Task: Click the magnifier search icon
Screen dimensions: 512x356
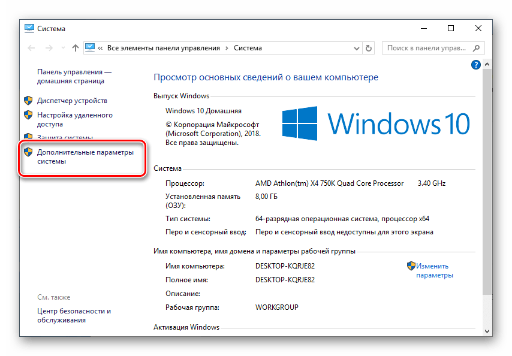Action: point(477,48)
